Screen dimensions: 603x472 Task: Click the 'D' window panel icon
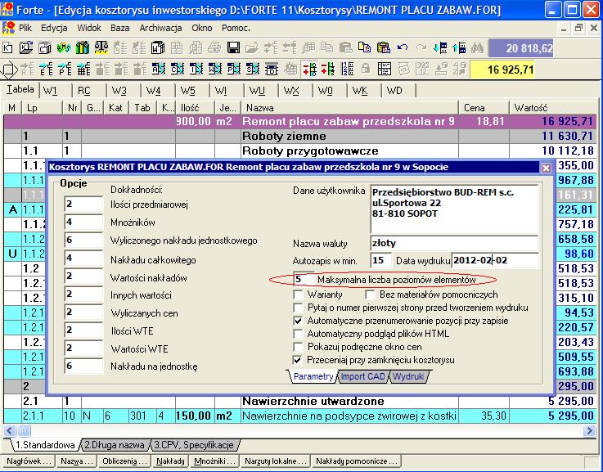271,70
